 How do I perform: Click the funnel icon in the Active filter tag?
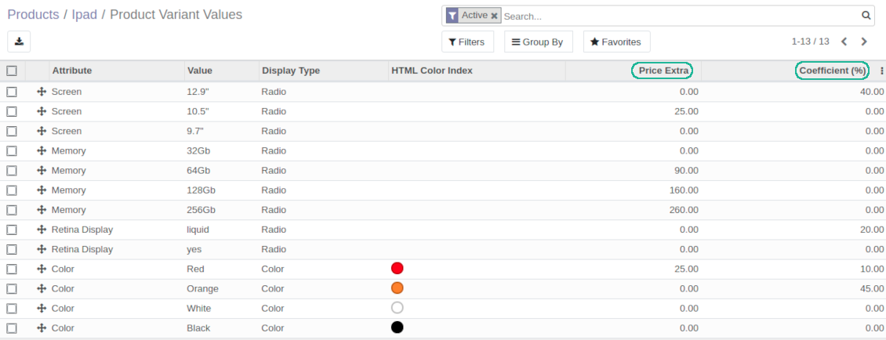click(x=452, y=16)
